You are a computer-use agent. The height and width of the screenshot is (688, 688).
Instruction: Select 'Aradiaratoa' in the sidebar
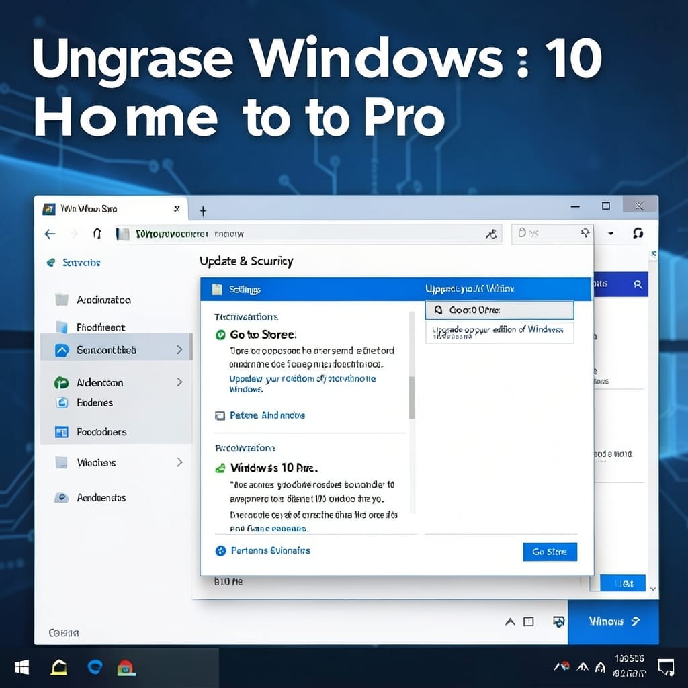pyautogui.click(x=103, y=300)
